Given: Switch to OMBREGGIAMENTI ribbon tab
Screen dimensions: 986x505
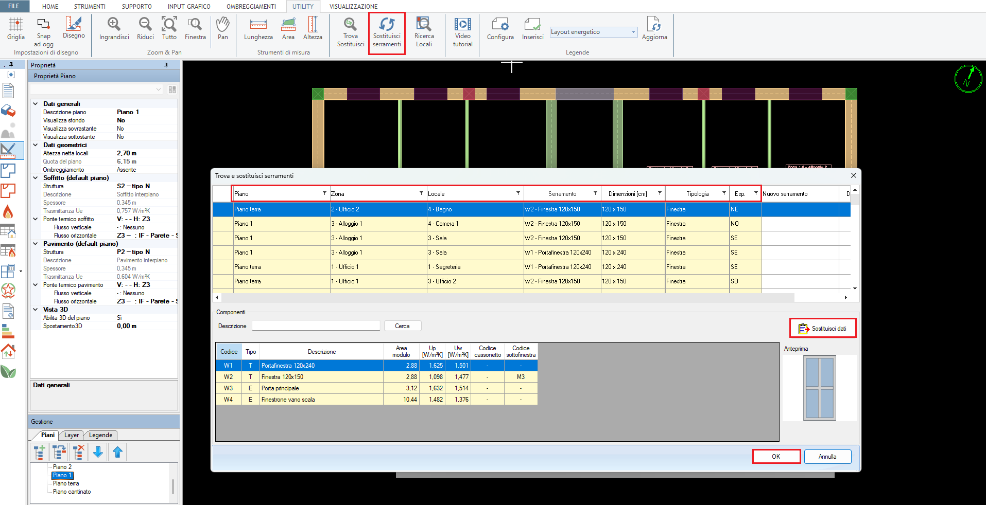Looking at the screenshot, I should coord(251,7).
